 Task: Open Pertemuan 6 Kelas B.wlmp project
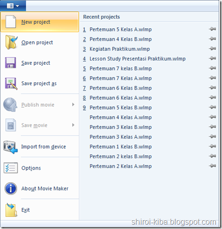click(121, 88)
